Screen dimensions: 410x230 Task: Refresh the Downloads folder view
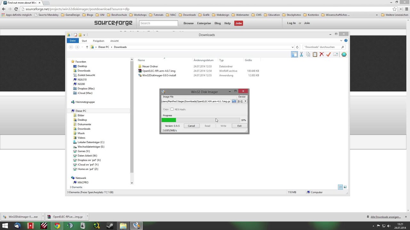click(x=297, y=47)
